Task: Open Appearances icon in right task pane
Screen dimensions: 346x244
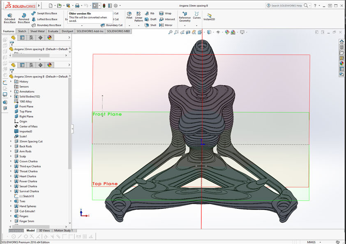Action: tap(341, 64)
